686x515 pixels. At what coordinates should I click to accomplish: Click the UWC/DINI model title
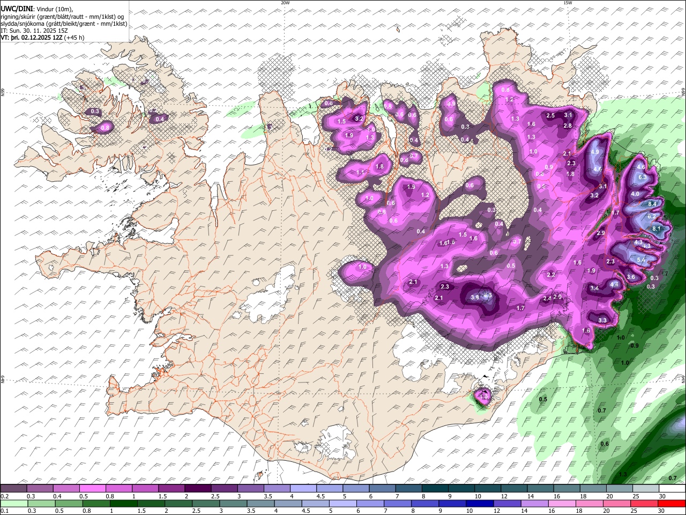[x=16, y=9]
